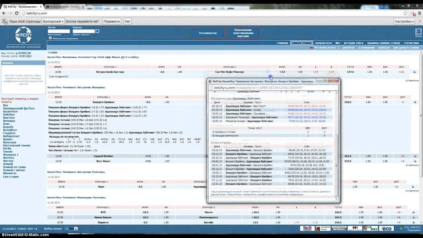Click Нет button in translate bar
The image size is (423, 238).
(x=128, y=21)
